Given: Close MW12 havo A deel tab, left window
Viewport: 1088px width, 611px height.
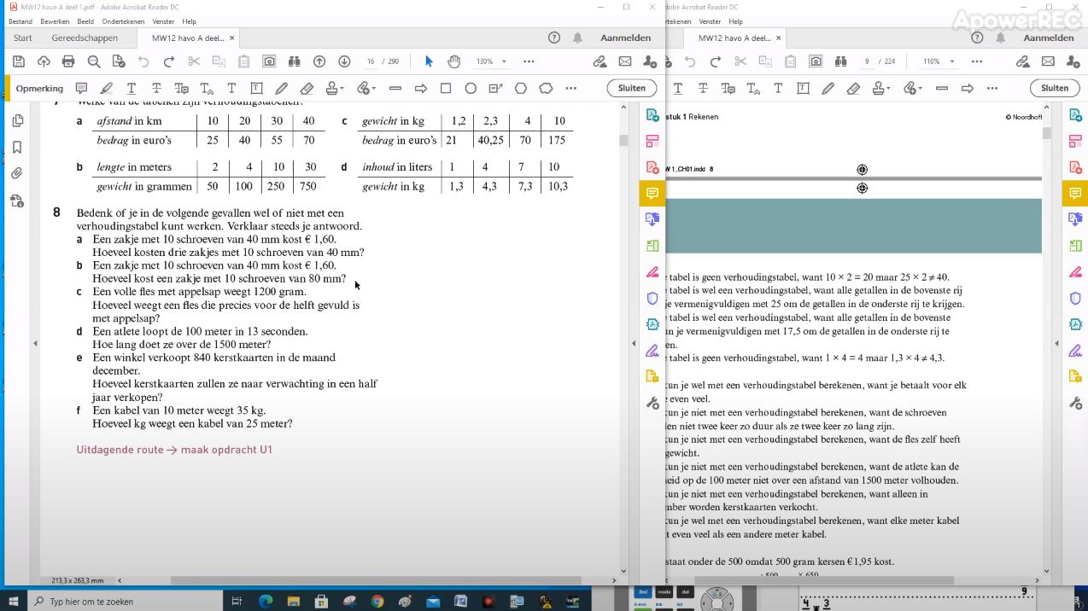Looking at the screenshot, I should point(232,38).
